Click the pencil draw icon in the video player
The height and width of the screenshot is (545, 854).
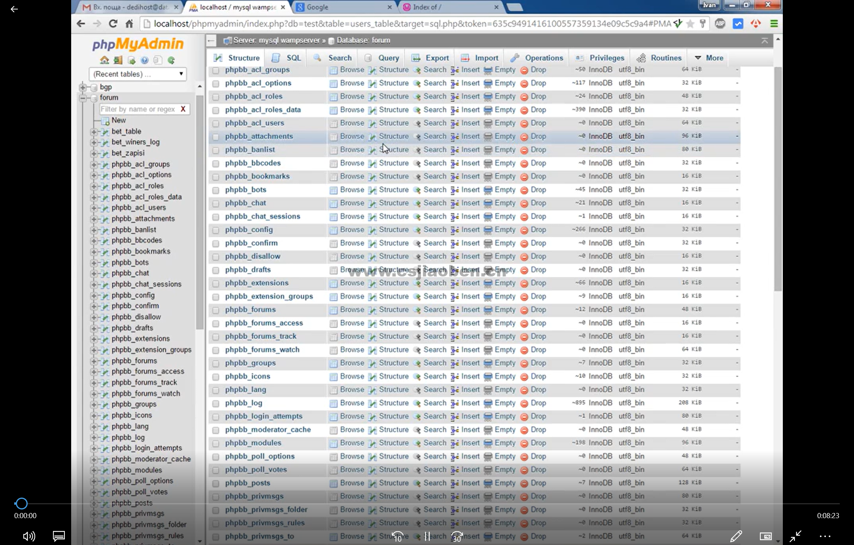[x=736, y=536]
